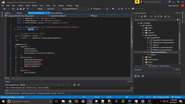Expand the FirePrevention folder node

[x=143, y=60]
